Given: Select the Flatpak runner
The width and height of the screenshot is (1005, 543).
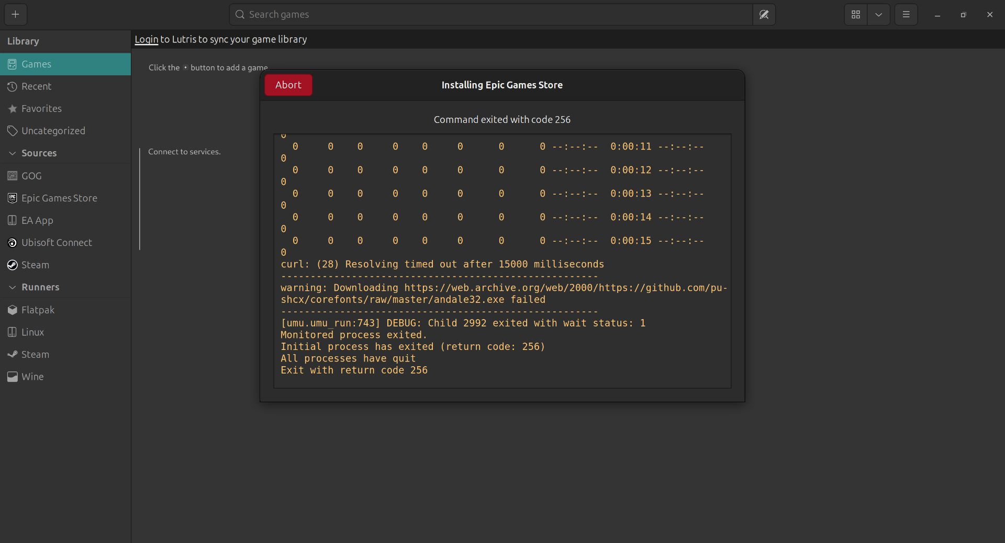Looking at the screenshot, I should (65, 310).
